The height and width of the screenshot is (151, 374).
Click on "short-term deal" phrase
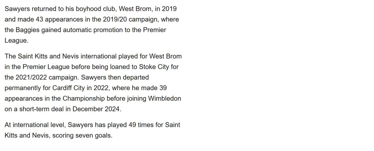(x=42, y=109)
